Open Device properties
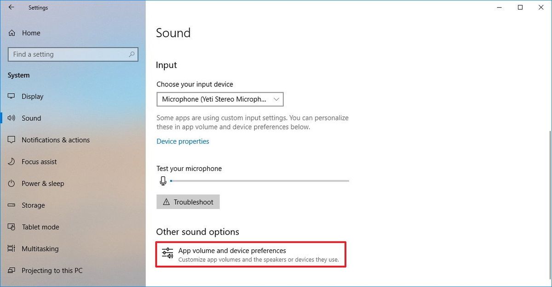 (x=183, y=141)
